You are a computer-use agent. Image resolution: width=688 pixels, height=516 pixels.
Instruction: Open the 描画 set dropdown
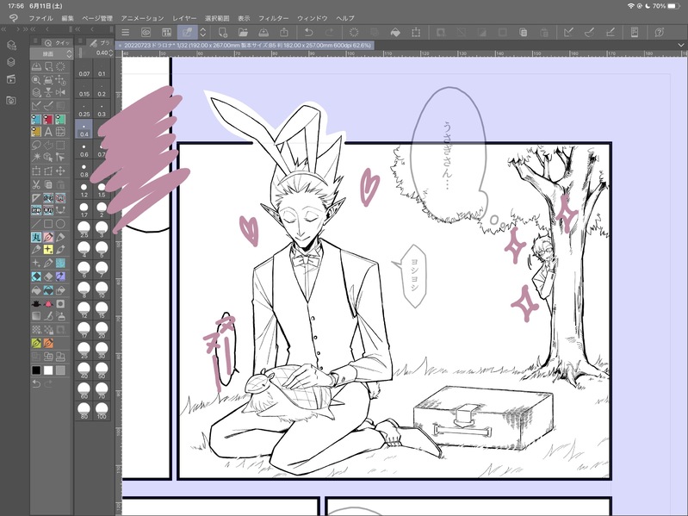tap(51, 54)
